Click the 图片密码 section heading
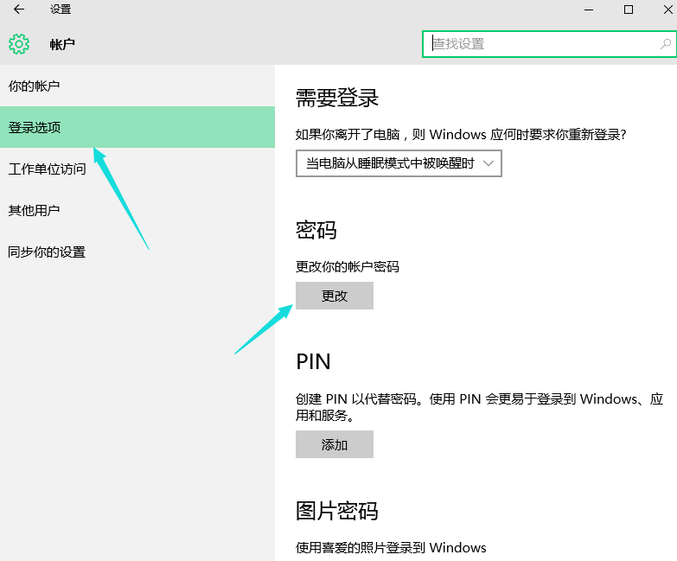The image size is (677, 561). pos(336,510)
